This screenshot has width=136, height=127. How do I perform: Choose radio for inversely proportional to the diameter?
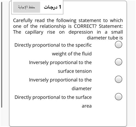[118, 79]
